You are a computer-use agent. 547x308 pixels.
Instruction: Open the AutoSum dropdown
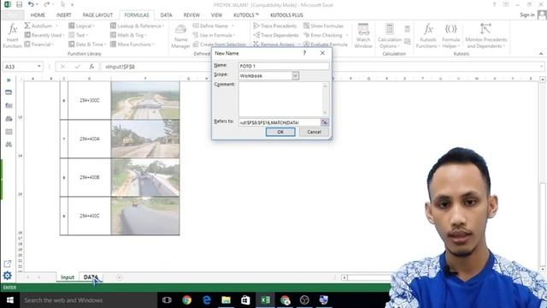click(41, 26)
